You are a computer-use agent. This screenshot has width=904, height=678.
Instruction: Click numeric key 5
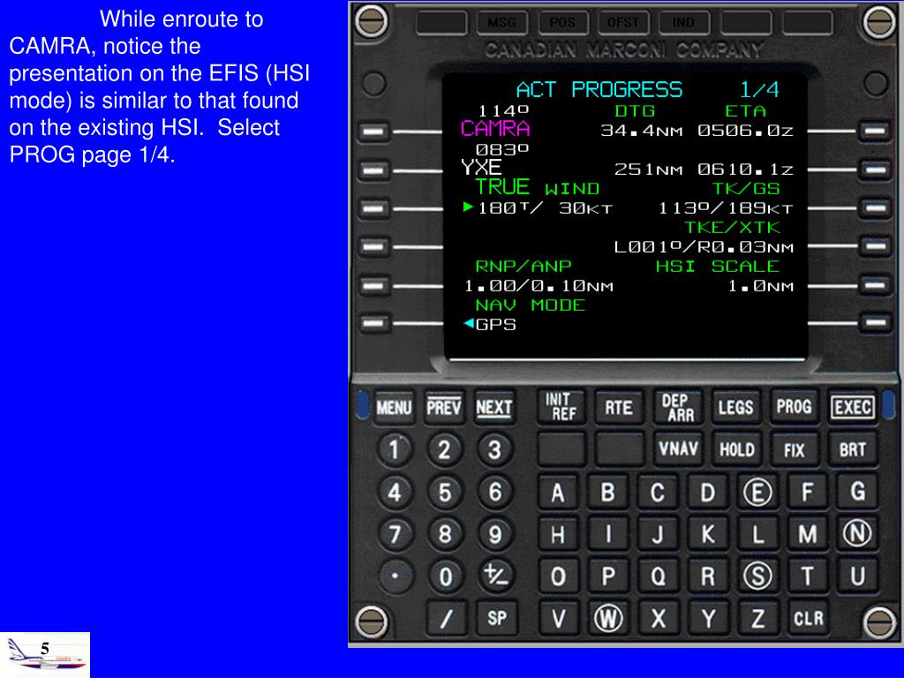[445, 492]
